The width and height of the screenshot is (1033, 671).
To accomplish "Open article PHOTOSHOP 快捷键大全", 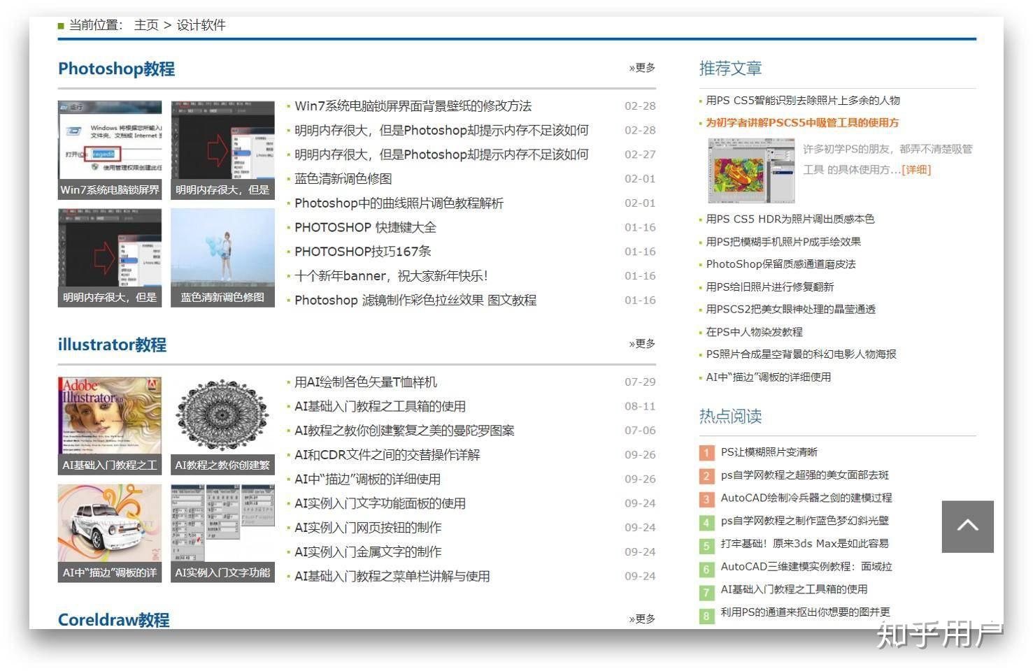I will 365,227.
